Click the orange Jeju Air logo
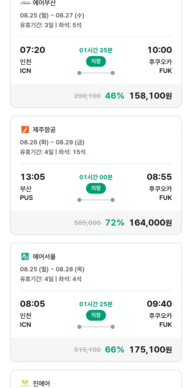The height and width of the screenshot is (388, 192). click(25, 130)
